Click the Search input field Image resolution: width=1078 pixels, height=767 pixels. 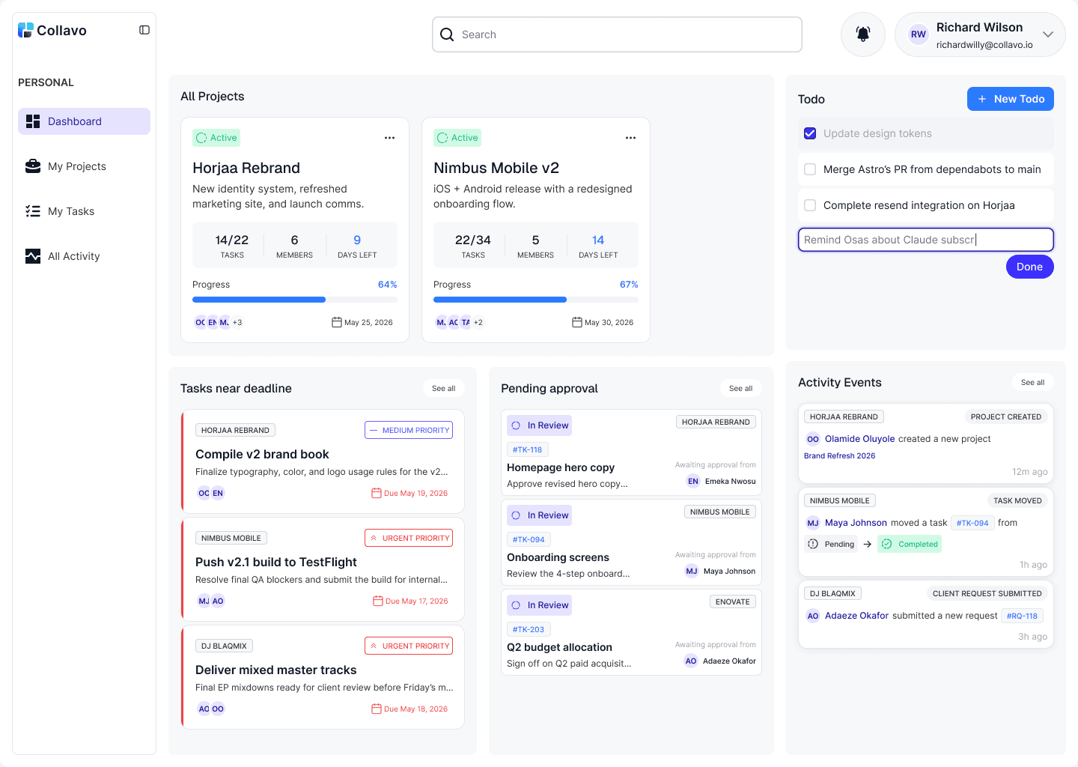tap(618, 34)
